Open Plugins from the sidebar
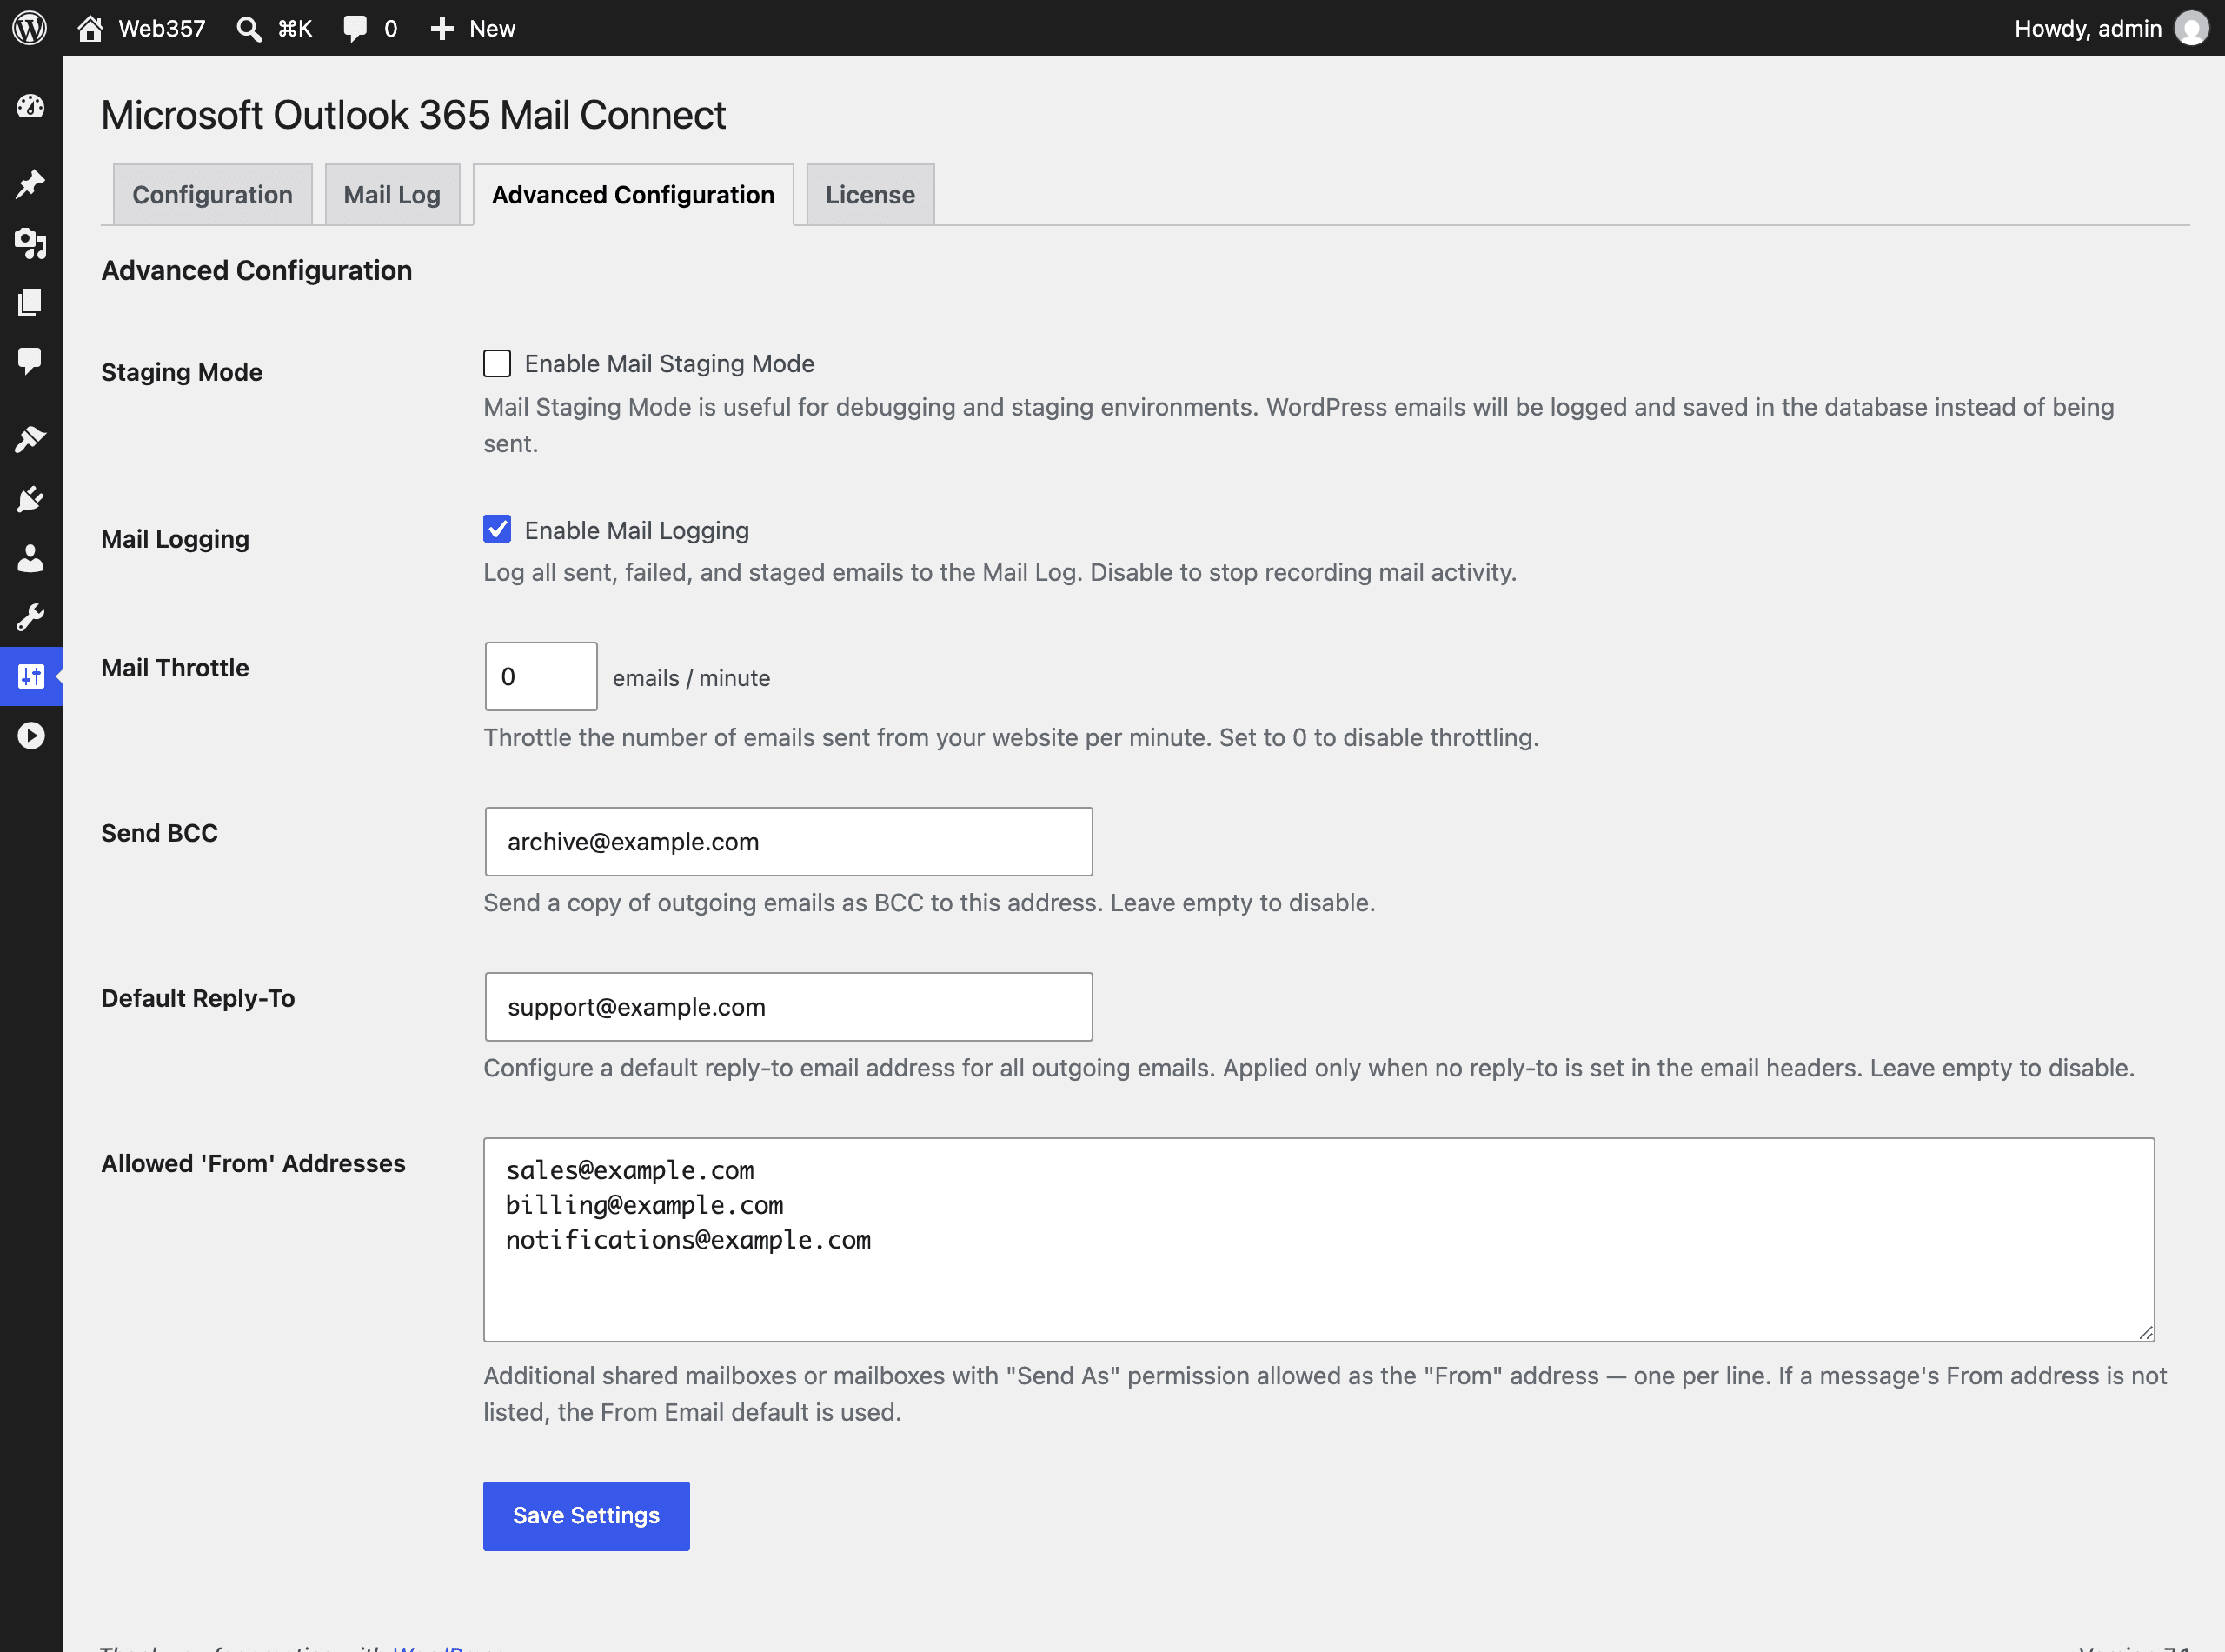This screenshot has width=2225, height=1652. tap(30, 498)
